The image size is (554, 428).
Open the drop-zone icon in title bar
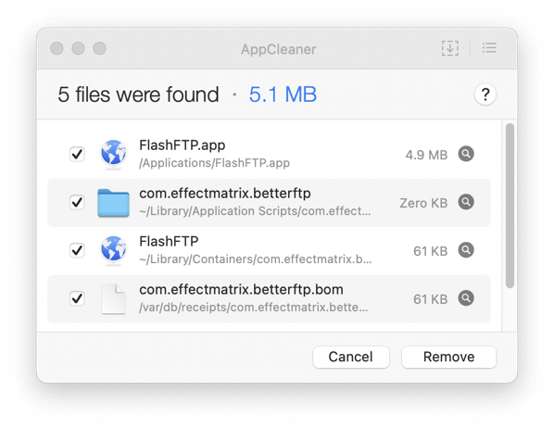[450, 48]
